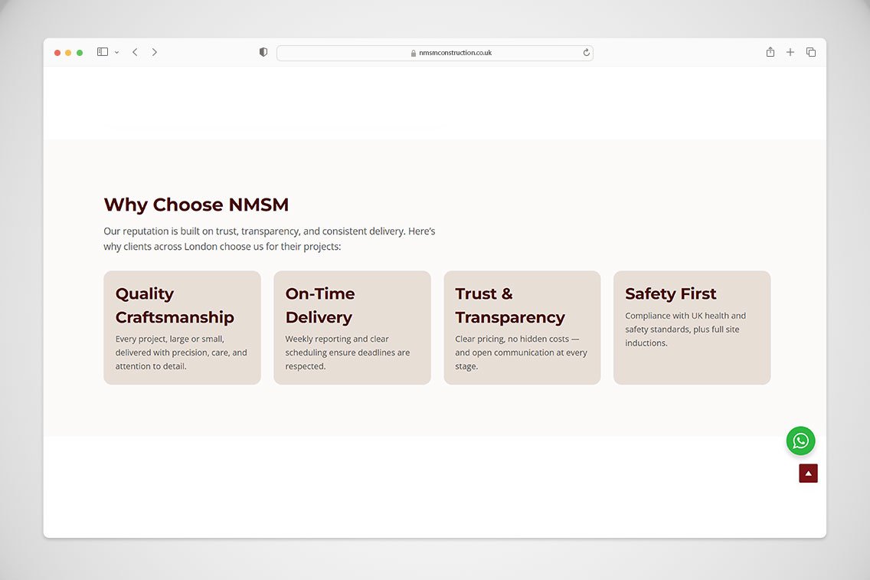The image size is (870, 580).
Task: Click the padlock icon in the address bar
Action: [414, 53]
